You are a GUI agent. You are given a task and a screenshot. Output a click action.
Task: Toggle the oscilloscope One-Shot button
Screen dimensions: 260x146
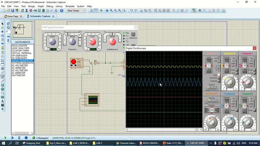[x=219, y=78]
